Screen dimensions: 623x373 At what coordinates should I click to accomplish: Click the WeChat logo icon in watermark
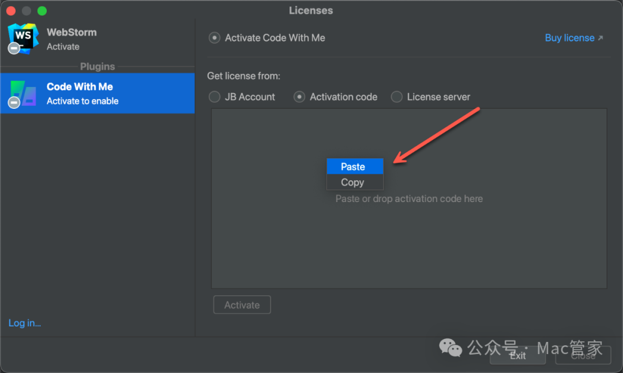tap(450, 348)
